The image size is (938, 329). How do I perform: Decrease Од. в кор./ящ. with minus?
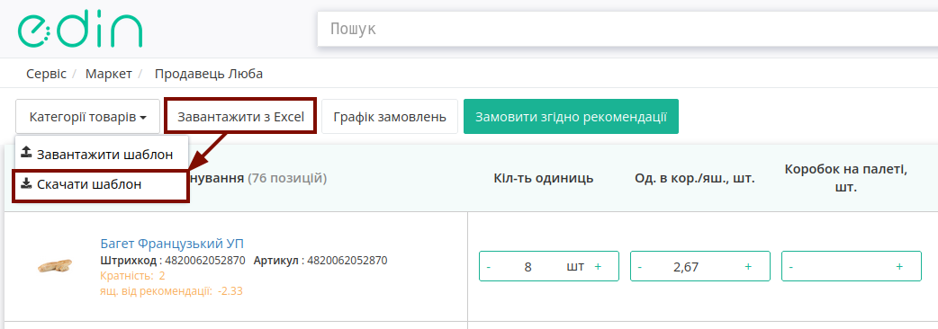click(640, 267)
